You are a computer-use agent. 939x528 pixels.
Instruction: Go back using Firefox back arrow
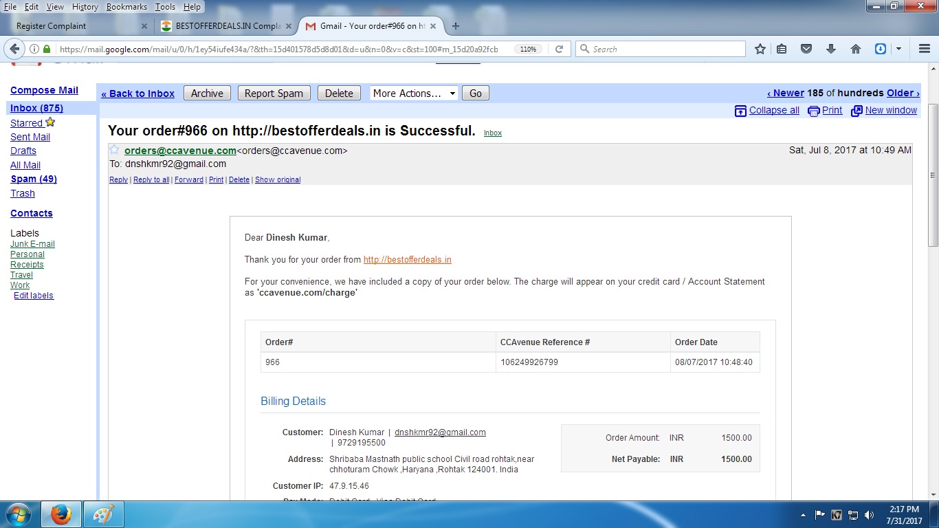[14, 49]
